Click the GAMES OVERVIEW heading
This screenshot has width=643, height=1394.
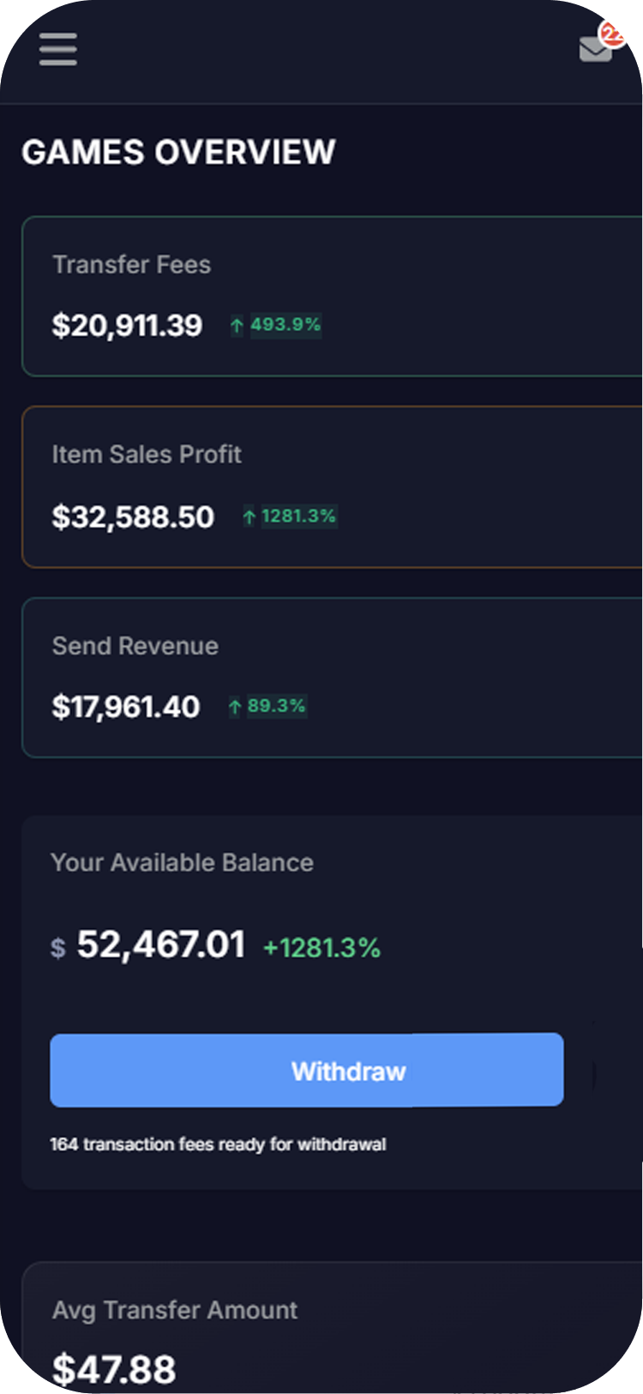178,153
